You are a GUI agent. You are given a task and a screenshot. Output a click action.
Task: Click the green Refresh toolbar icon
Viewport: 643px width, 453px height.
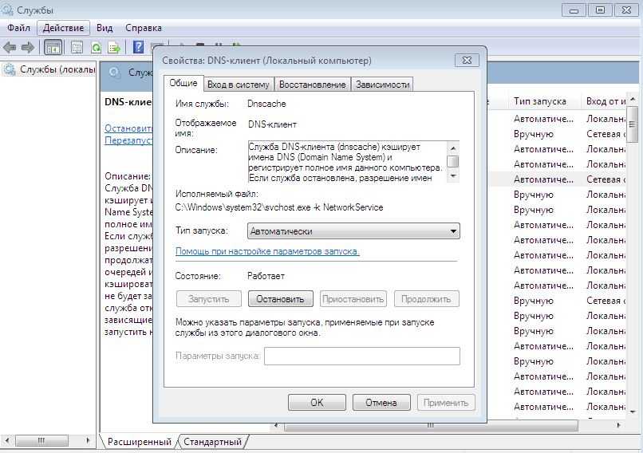tap(96, 48)
